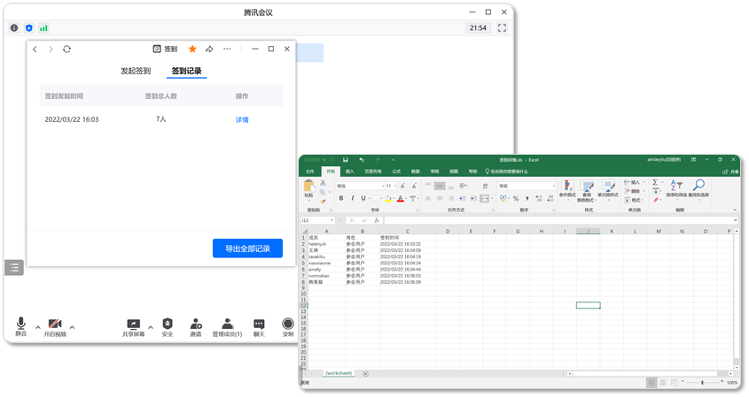This screenshot has height=397, width=749.
Task: Save the Excel workbook with the disk icon
Action: 346,160
